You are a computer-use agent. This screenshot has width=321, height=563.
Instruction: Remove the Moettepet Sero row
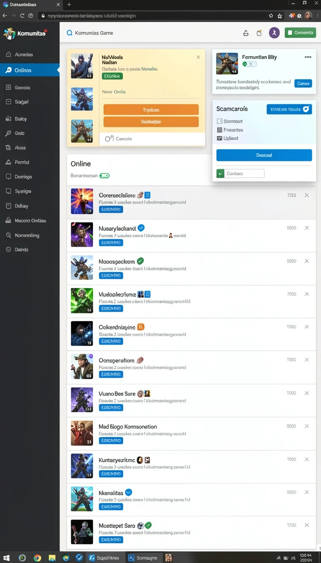click(307, 525)
